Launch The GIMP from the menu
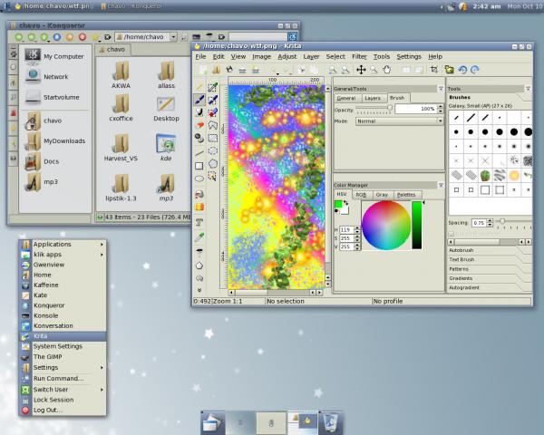The image size is (544, 435). click(x=63, y=356)
